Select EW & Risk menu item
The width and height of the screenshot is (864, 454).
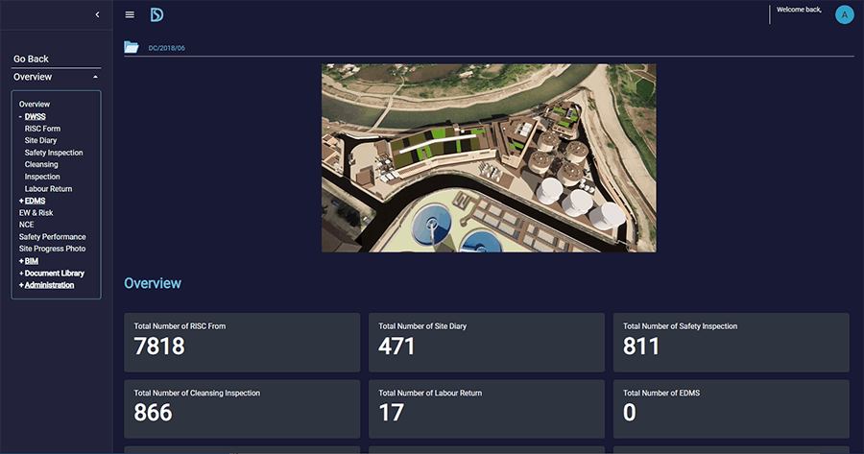pyautogui.click(x=36, y=213)
